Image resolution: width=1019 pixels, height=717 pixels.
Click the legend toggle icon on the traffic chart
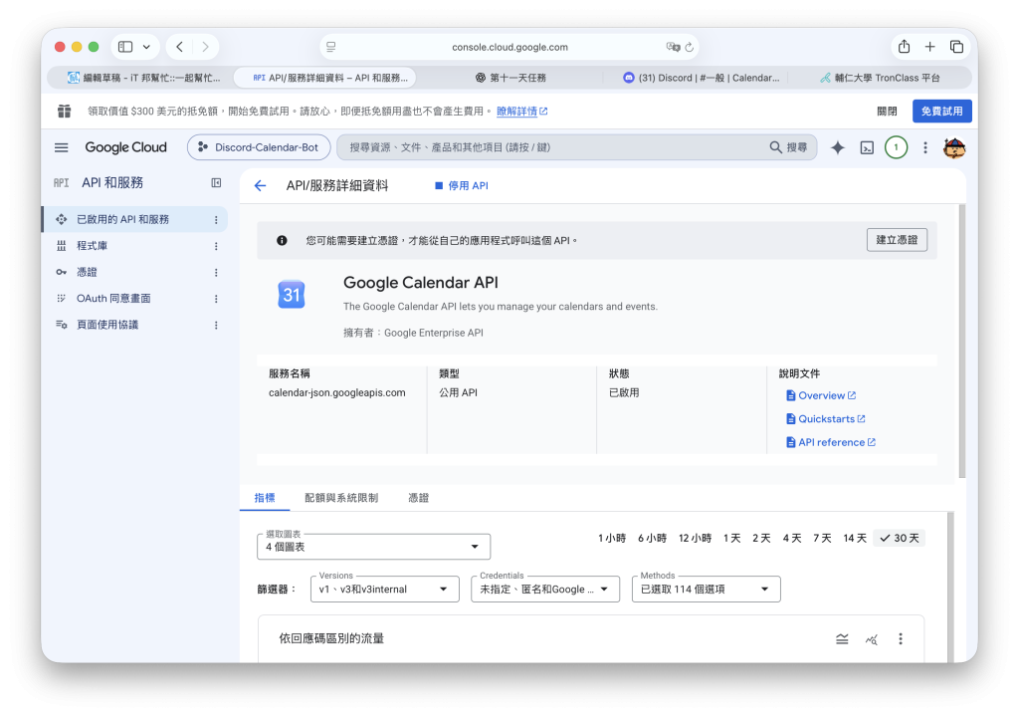click(x=842, y=639)
